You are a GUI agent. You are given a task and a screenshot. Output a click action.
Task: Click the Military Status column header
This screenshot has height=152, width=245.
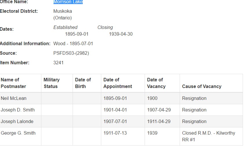pos(51,83)
